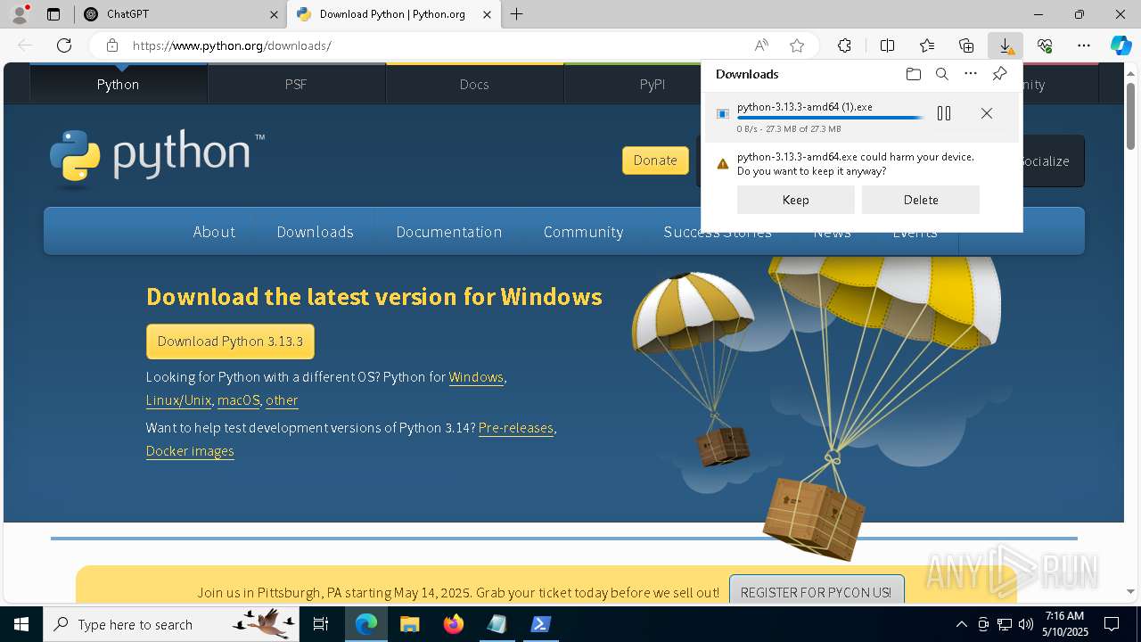Pause python-3.13.3-amd64 (1).exe download
Image resolution: width=1141 pixels, height=642 pixels.
point(944,113)
